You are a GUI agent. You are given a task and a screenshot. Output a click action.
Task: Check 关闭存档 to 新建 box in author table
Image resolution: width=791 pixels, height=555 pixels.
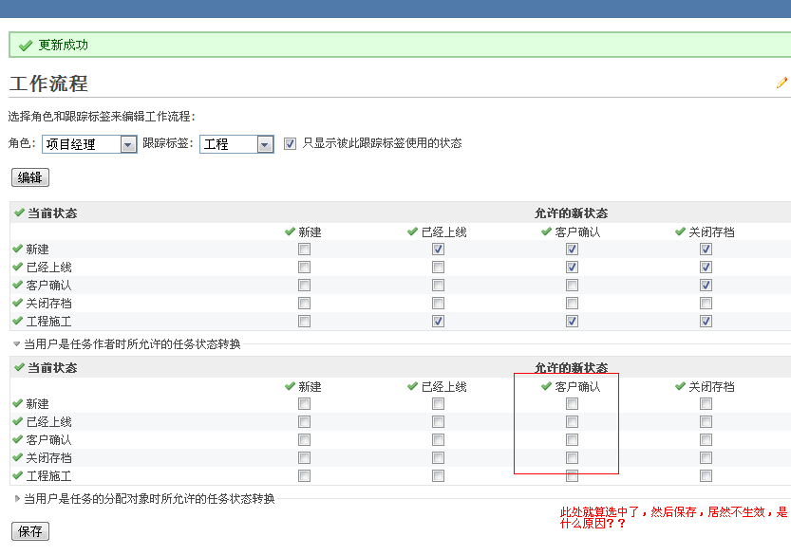(x=304, y=457)
